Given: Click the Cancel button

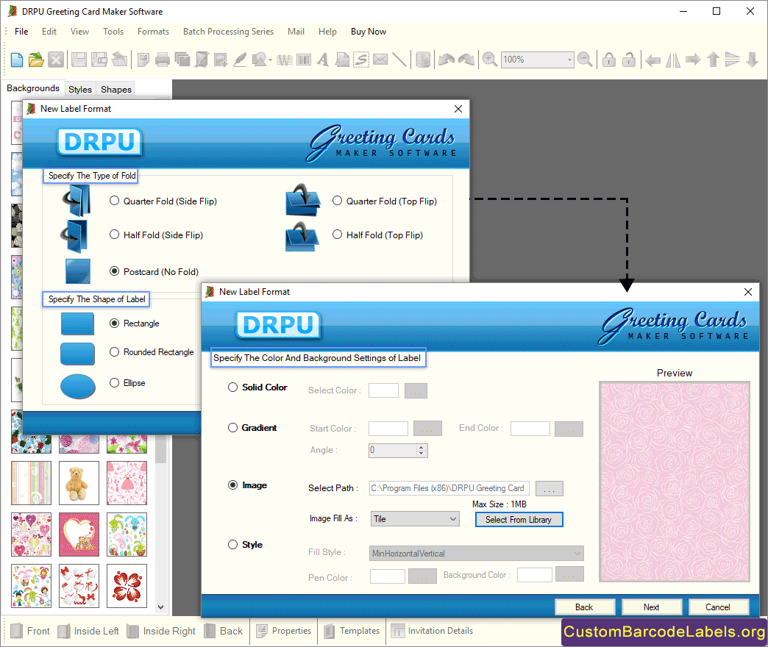Looking at the screenshot, I should click(718, 607).
